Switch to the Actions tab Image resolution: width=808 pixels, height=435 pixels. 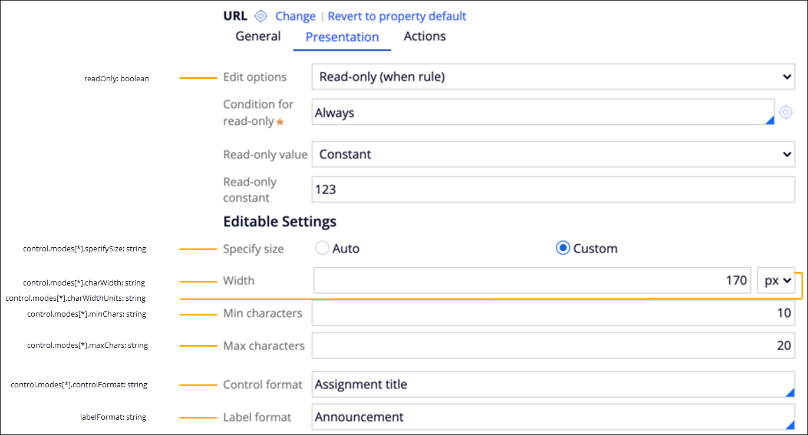[424, 36]
